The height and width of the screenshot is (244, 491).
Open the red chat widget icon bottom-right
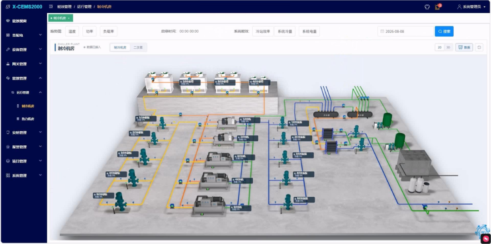486,239
